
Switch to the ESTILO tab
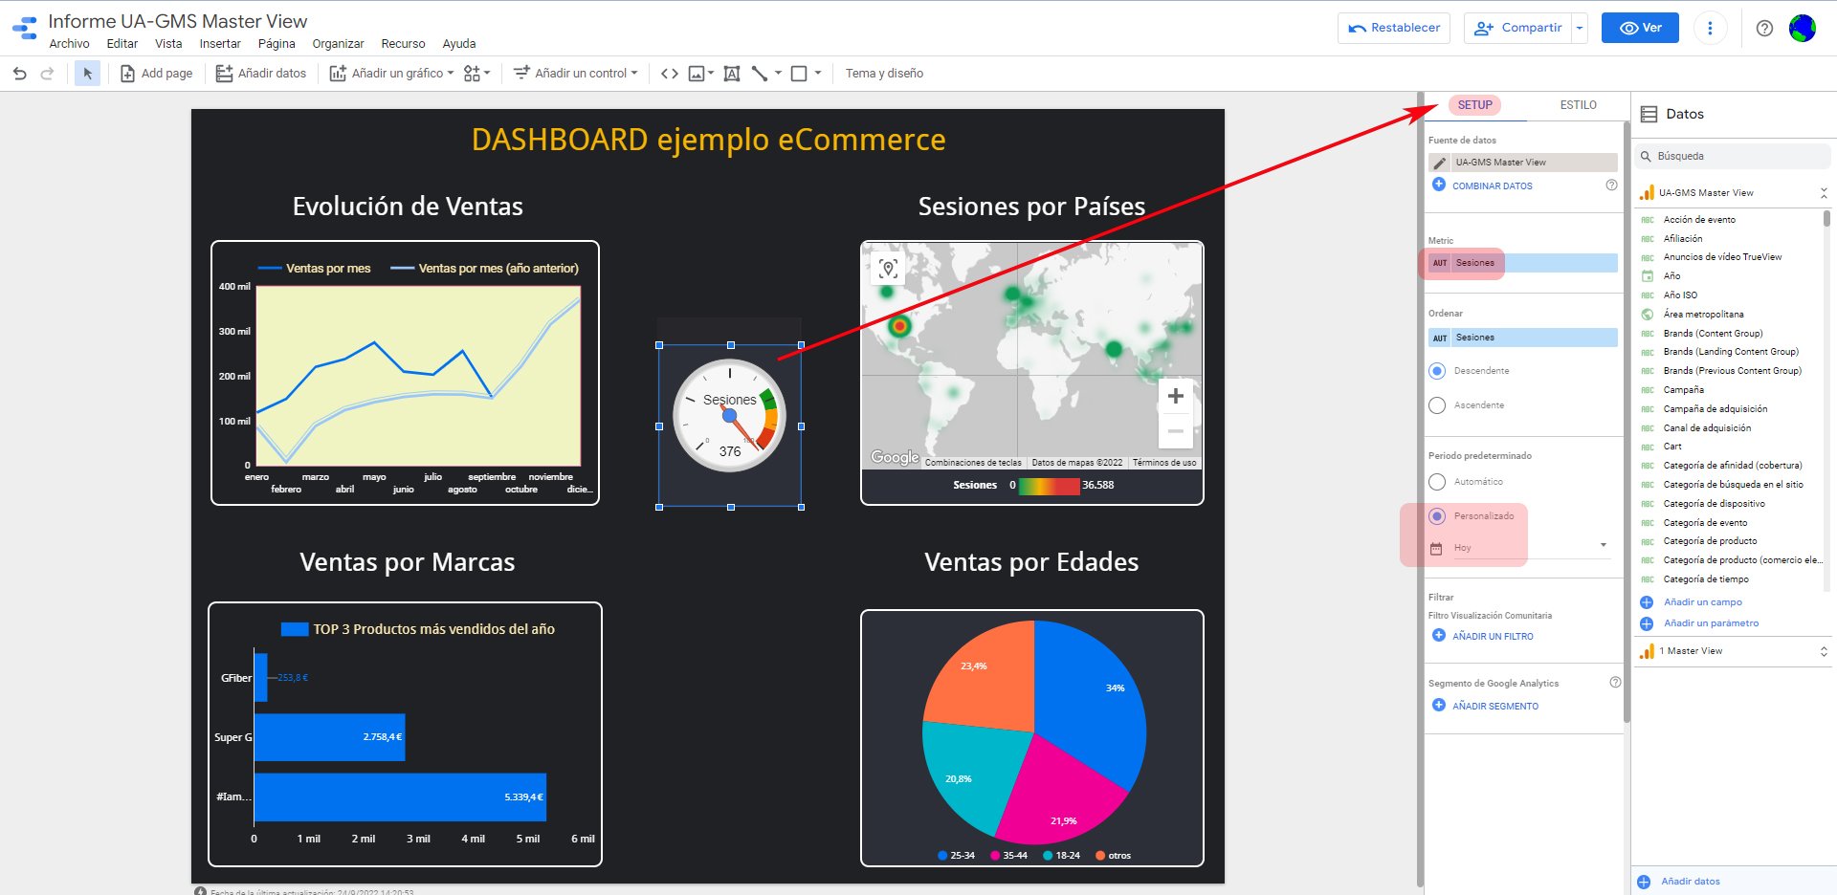[x=1578, y=105]
